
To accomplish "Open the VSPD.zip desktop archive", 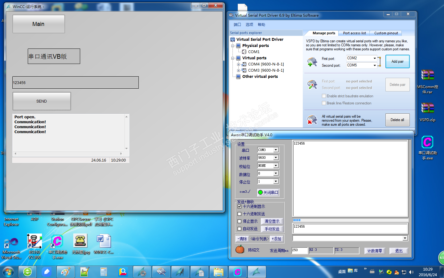I will (x=427, y=112).
